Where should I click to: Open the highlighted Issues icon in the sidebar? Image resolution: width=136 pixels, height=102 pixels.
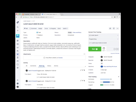click(18, 54)
